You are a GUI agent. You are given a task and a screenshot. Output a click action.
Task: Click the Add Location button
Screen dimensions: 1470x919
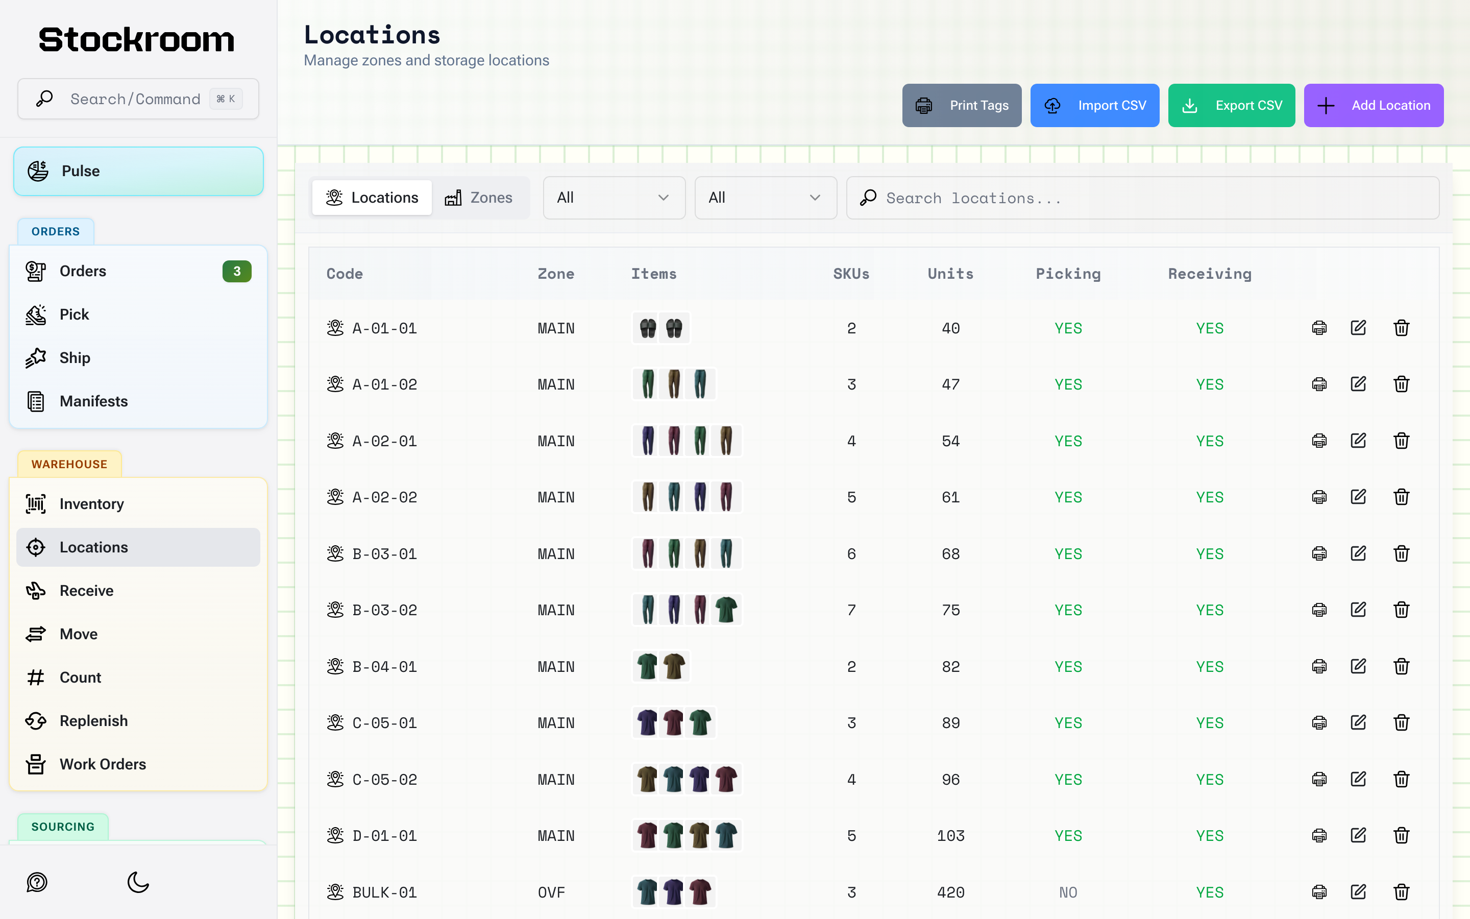coord(1374,105)
